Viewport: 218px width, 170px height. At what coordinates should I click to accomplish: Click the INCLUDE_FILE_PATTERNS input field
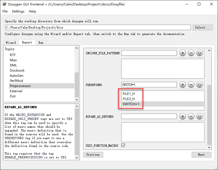[149, 53]
